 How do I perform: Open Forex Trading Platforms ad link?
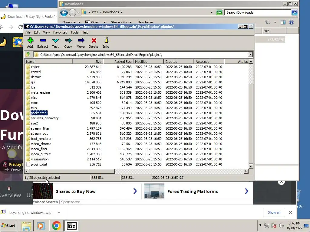tap(199, 191)
